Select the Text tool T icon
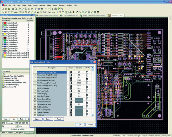The width and height of the screenshot is (172, 137). 63,12
